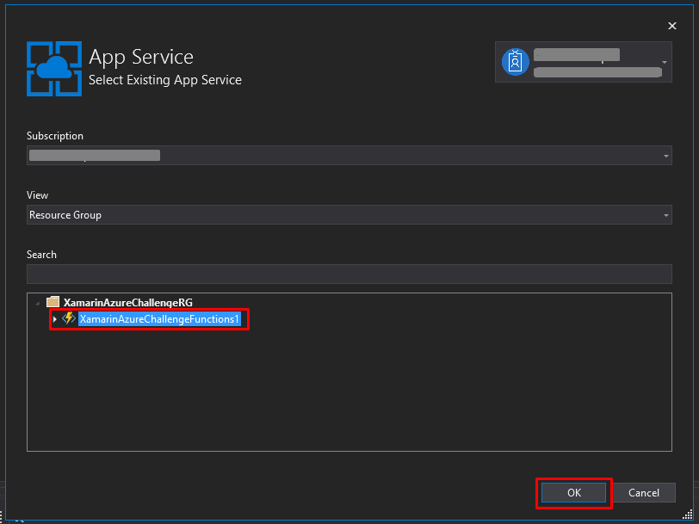Expand the XamarinAzureChallengeFunctions1 node
Viewport: 699px width, 524px height.
pos(54,319)
